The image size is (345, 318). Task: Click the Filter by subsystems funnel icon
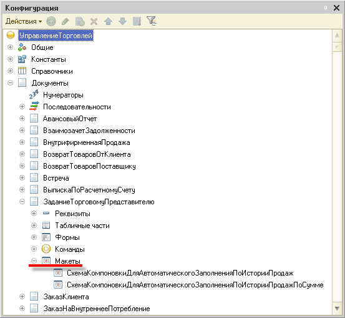(152, 21)
